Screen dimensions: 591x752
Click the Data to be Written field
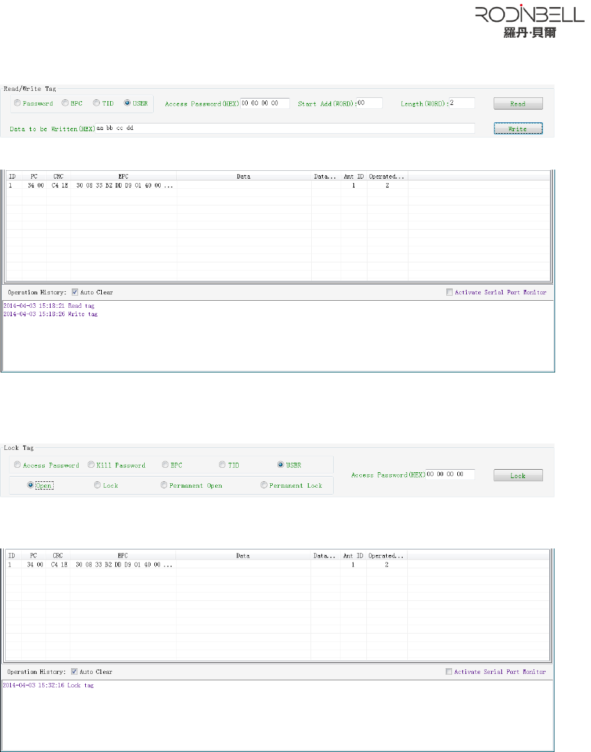285,129
